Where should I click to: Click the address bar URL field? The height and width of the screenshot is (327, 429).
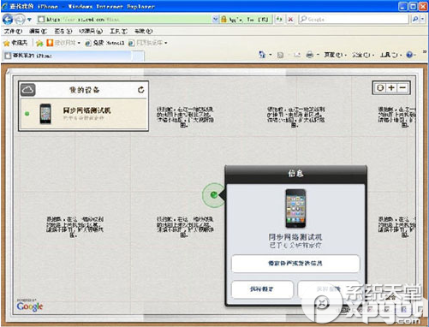pos(125,19)
